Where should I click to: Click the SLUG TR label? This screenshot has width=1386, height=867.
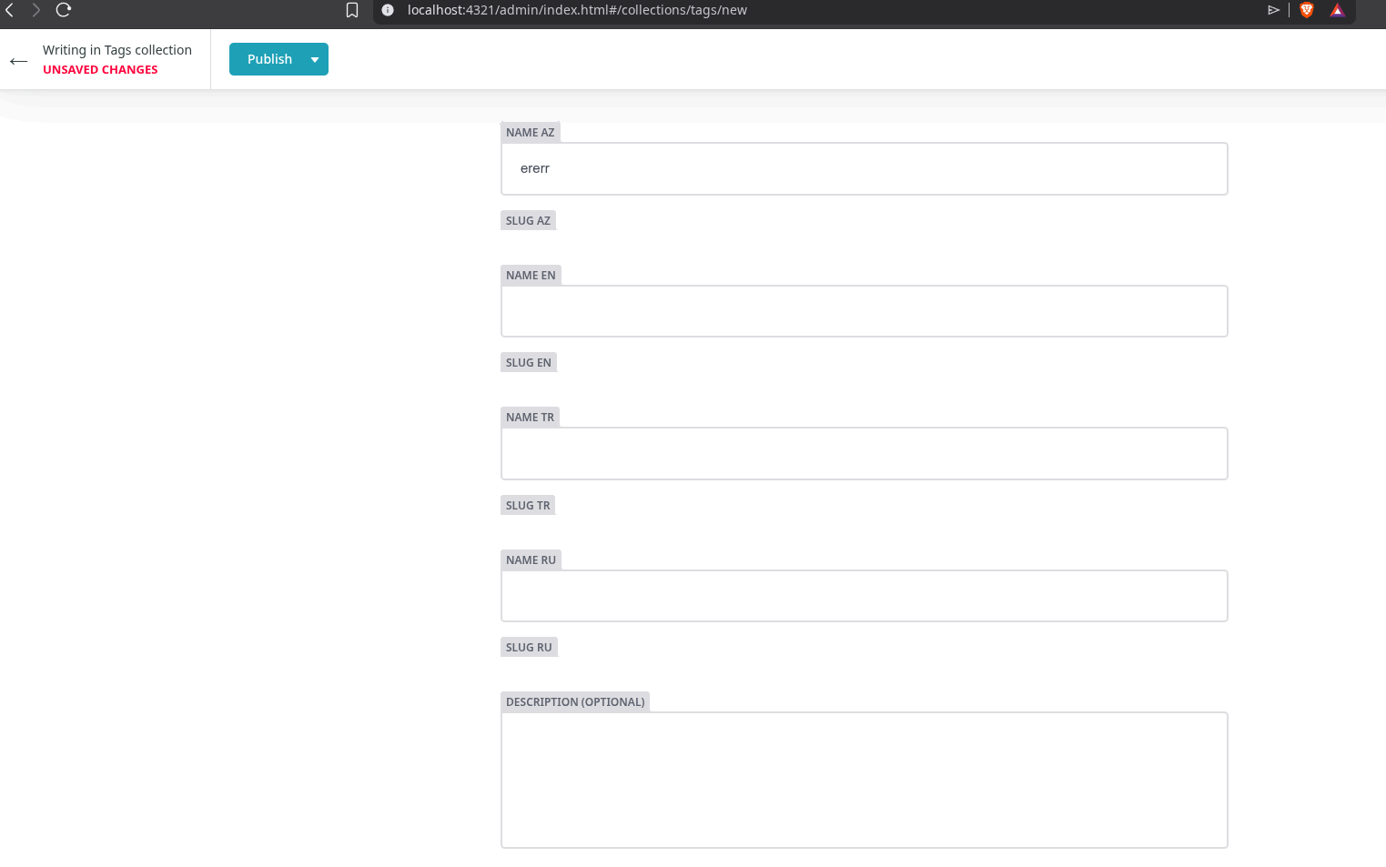[x=528, y=505]
